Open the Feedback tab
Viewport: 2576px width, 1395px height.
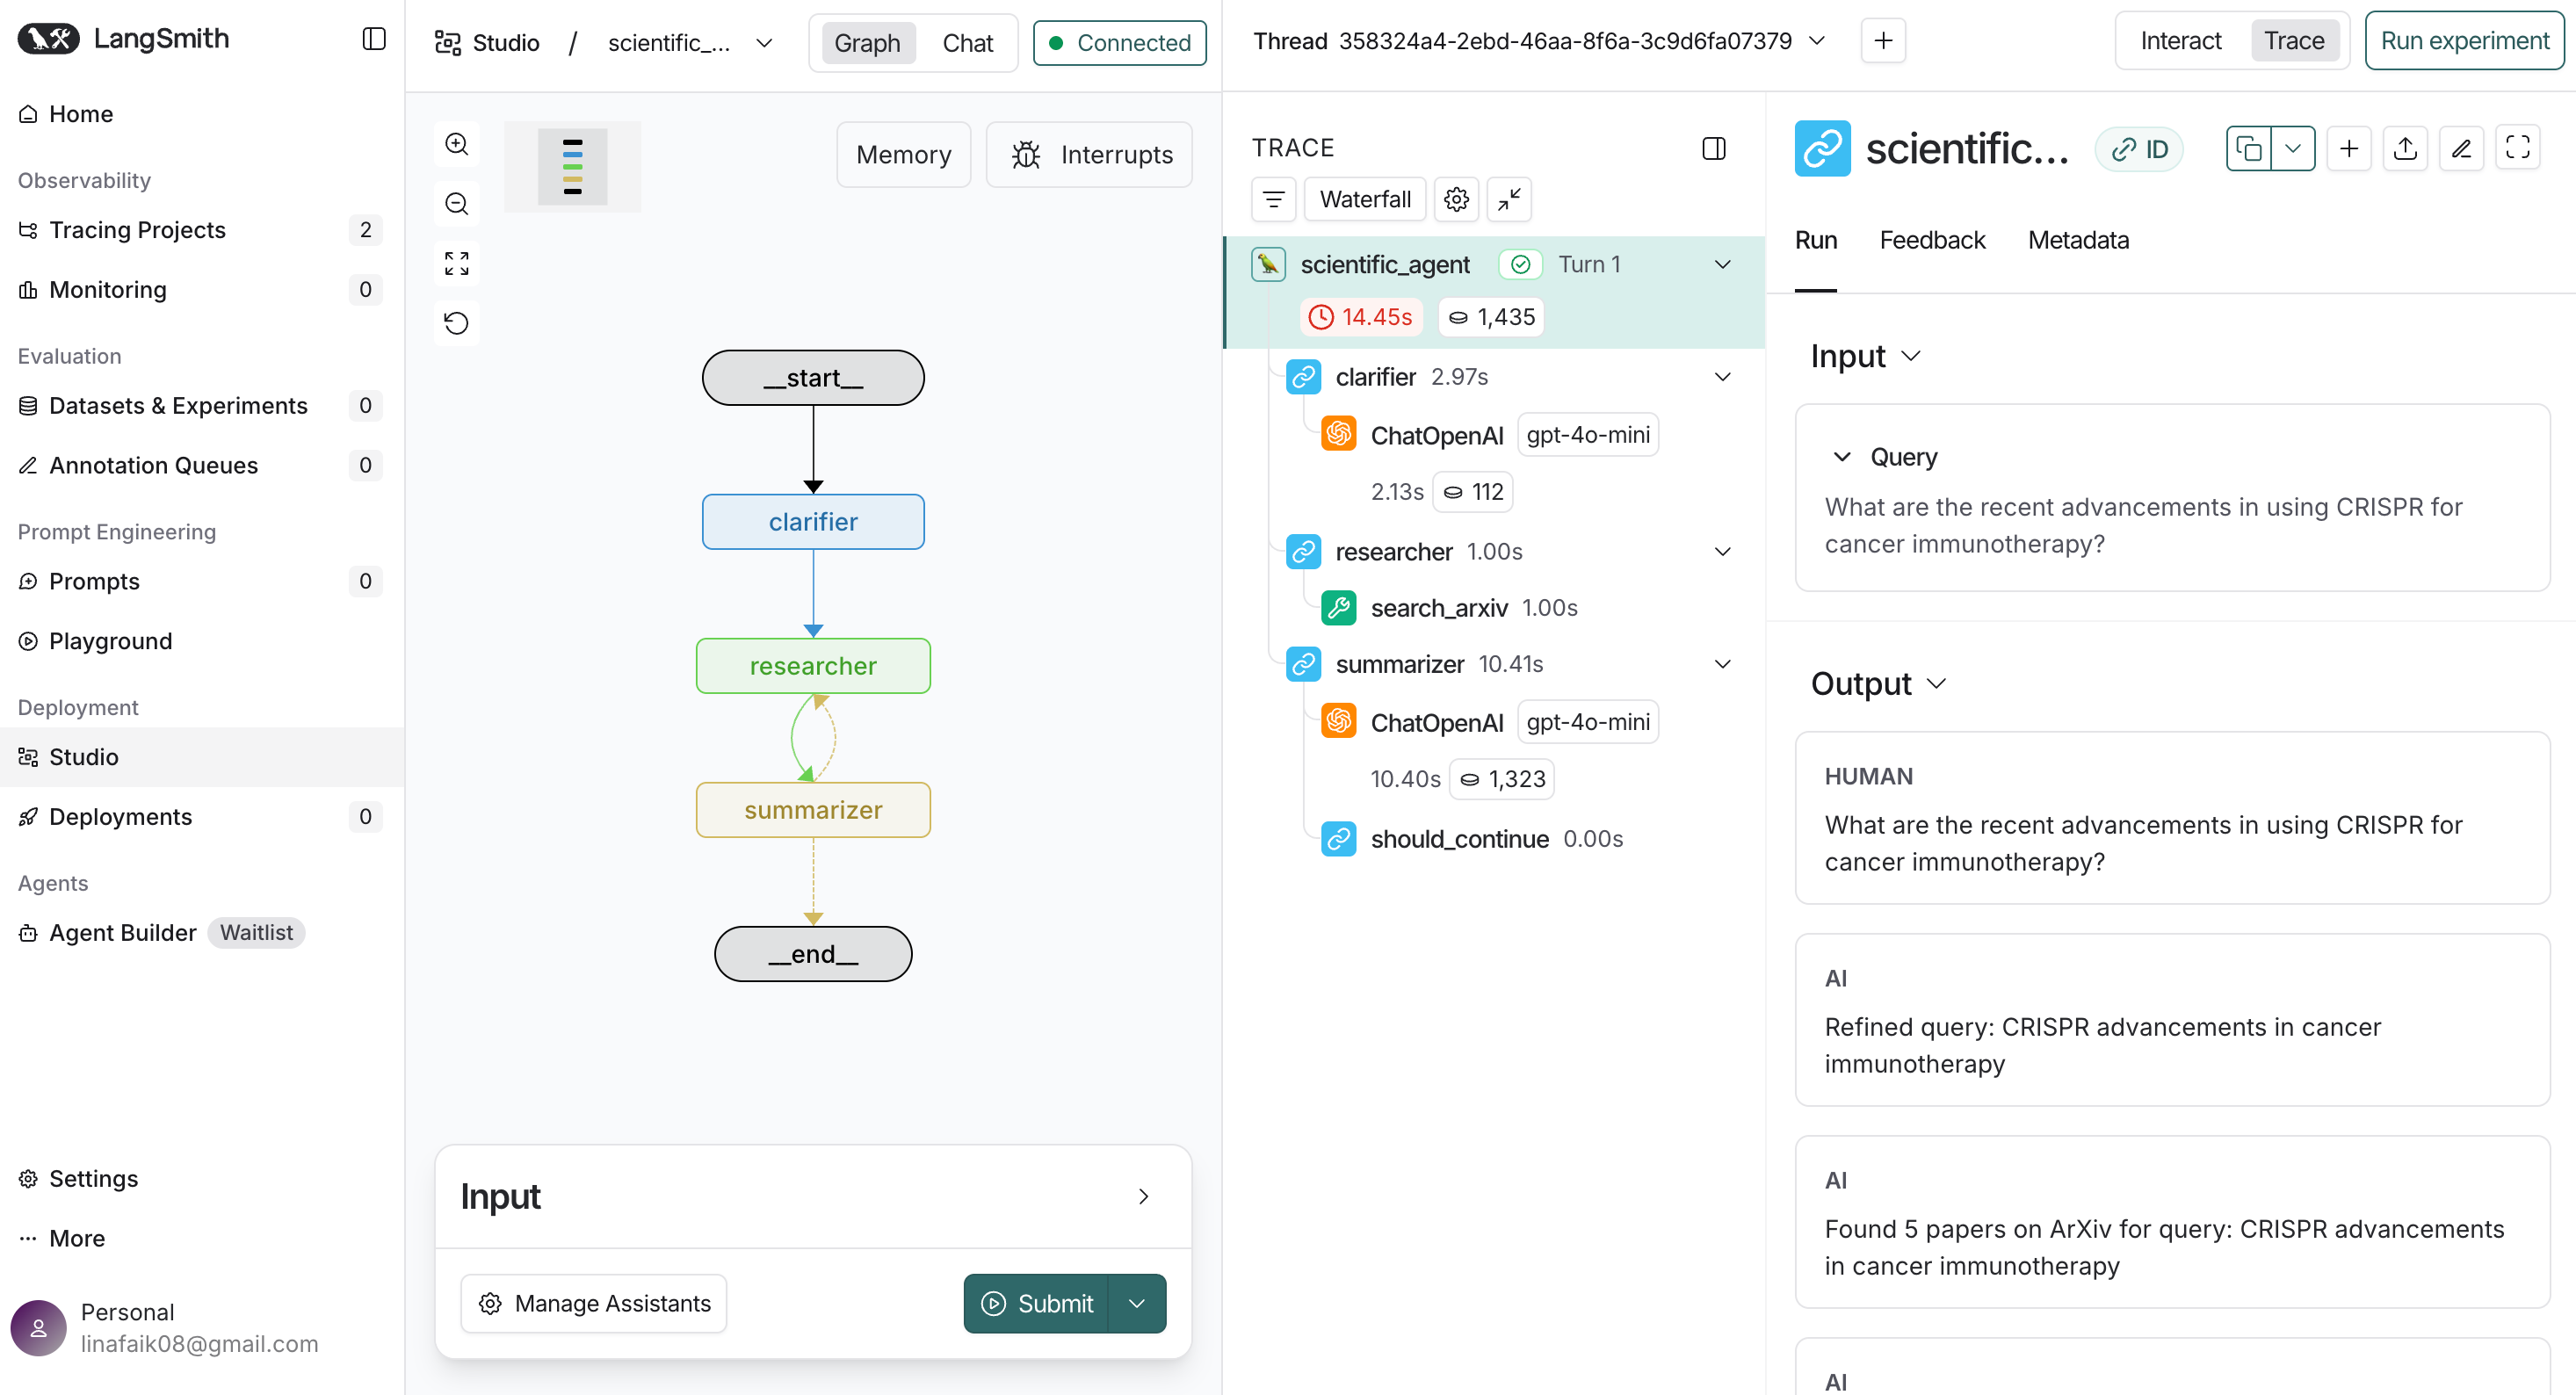[x=1931, y=240]
